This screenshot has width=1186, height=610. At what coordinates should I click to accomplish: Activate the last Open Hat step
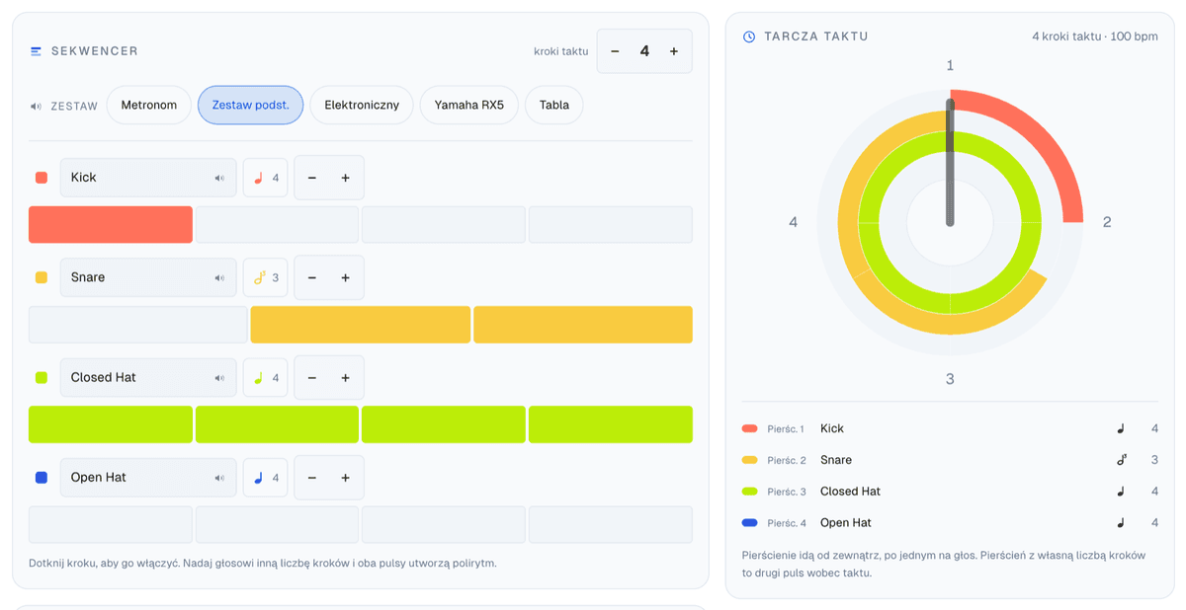[x=611, y=524]
